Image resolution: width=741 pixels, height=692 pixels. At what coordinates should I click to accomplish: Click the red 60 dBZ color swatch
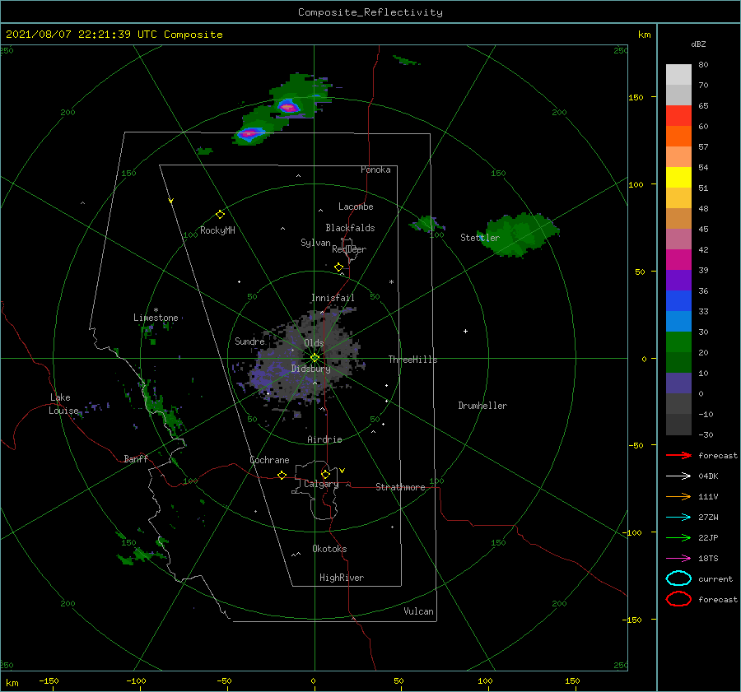click(678, 116)
